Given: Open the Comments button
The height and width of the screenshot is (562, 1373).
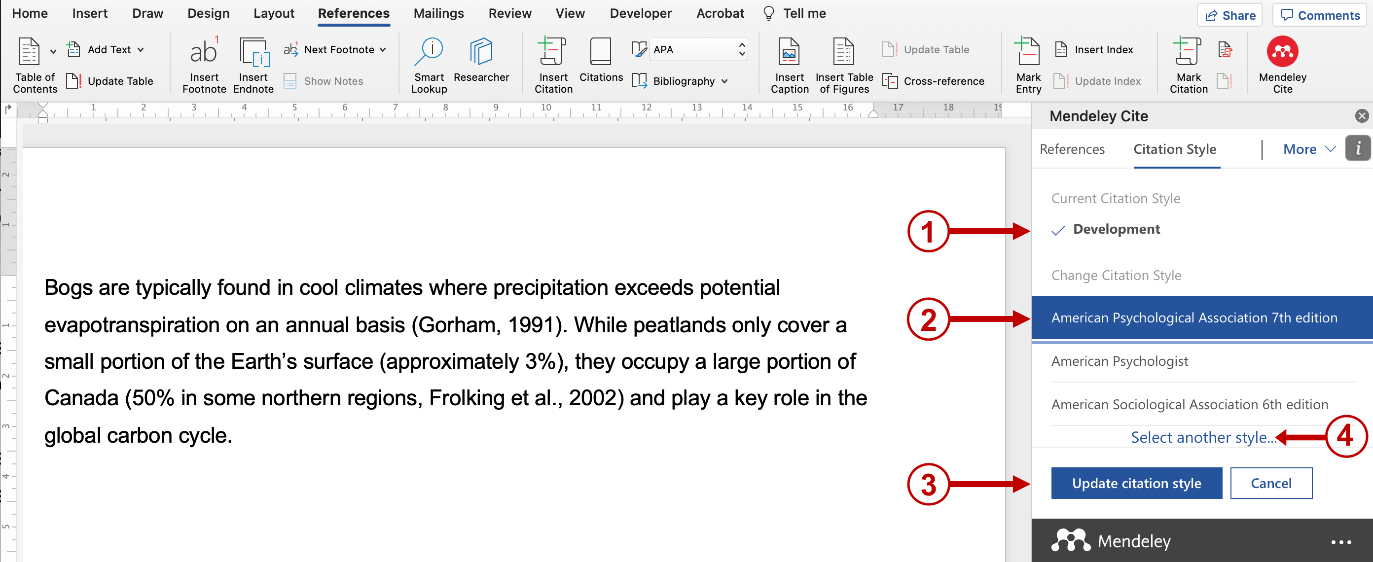Looking at the screenshot, I should (x=1320, y=15).
